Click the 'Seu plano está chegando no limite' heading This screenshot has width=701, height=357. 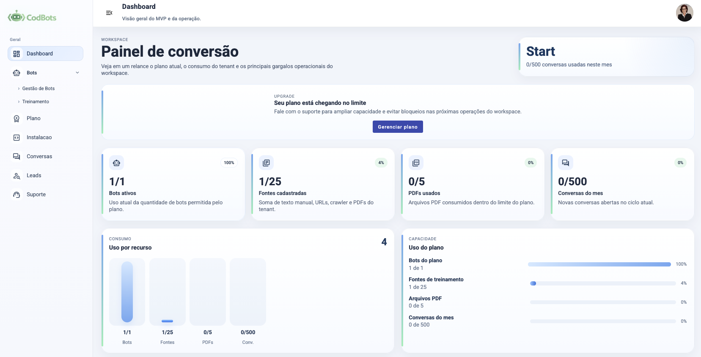320,103
